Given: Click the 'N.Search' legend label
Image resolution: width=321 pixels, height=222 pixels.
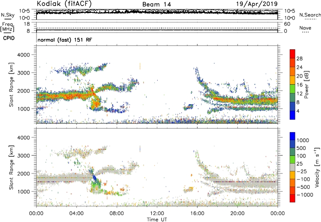Looking at the screenshot, I should (310, 15).
